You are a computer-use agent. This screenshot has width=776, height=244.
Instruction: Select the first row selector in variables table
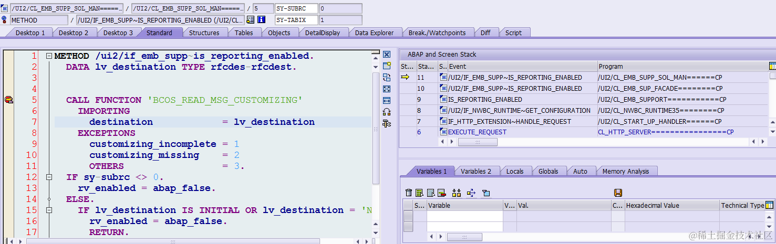[408, 216]
